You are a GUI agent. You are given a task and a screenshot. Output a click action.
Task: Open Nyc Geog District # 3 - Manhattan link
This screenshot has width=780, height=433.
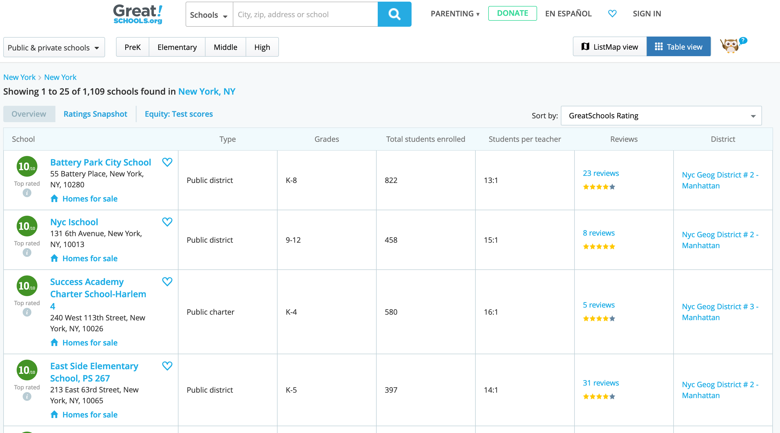720,312
